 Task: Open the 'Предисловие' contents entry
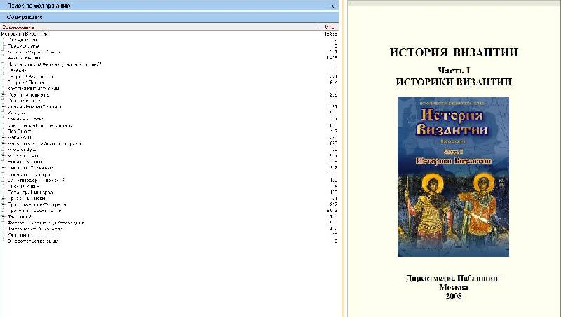pyautogui.click(x=23, y=46)
